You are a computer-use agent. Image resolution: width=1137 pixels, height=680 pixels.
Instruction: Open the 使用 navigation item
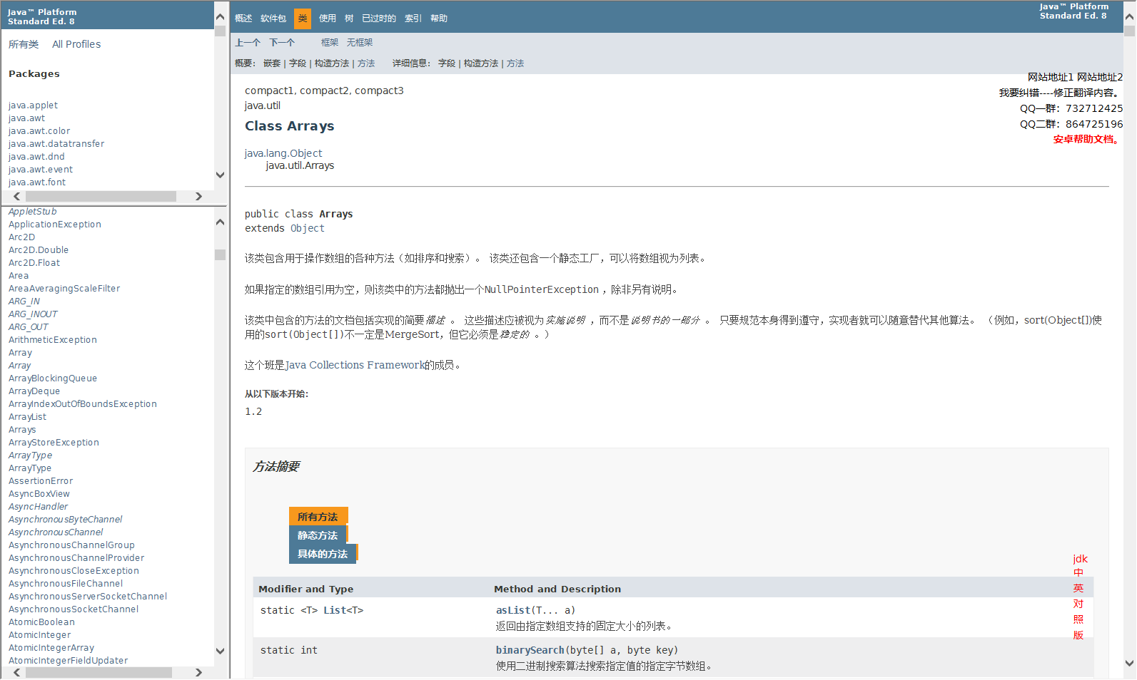tap(328, 19)
